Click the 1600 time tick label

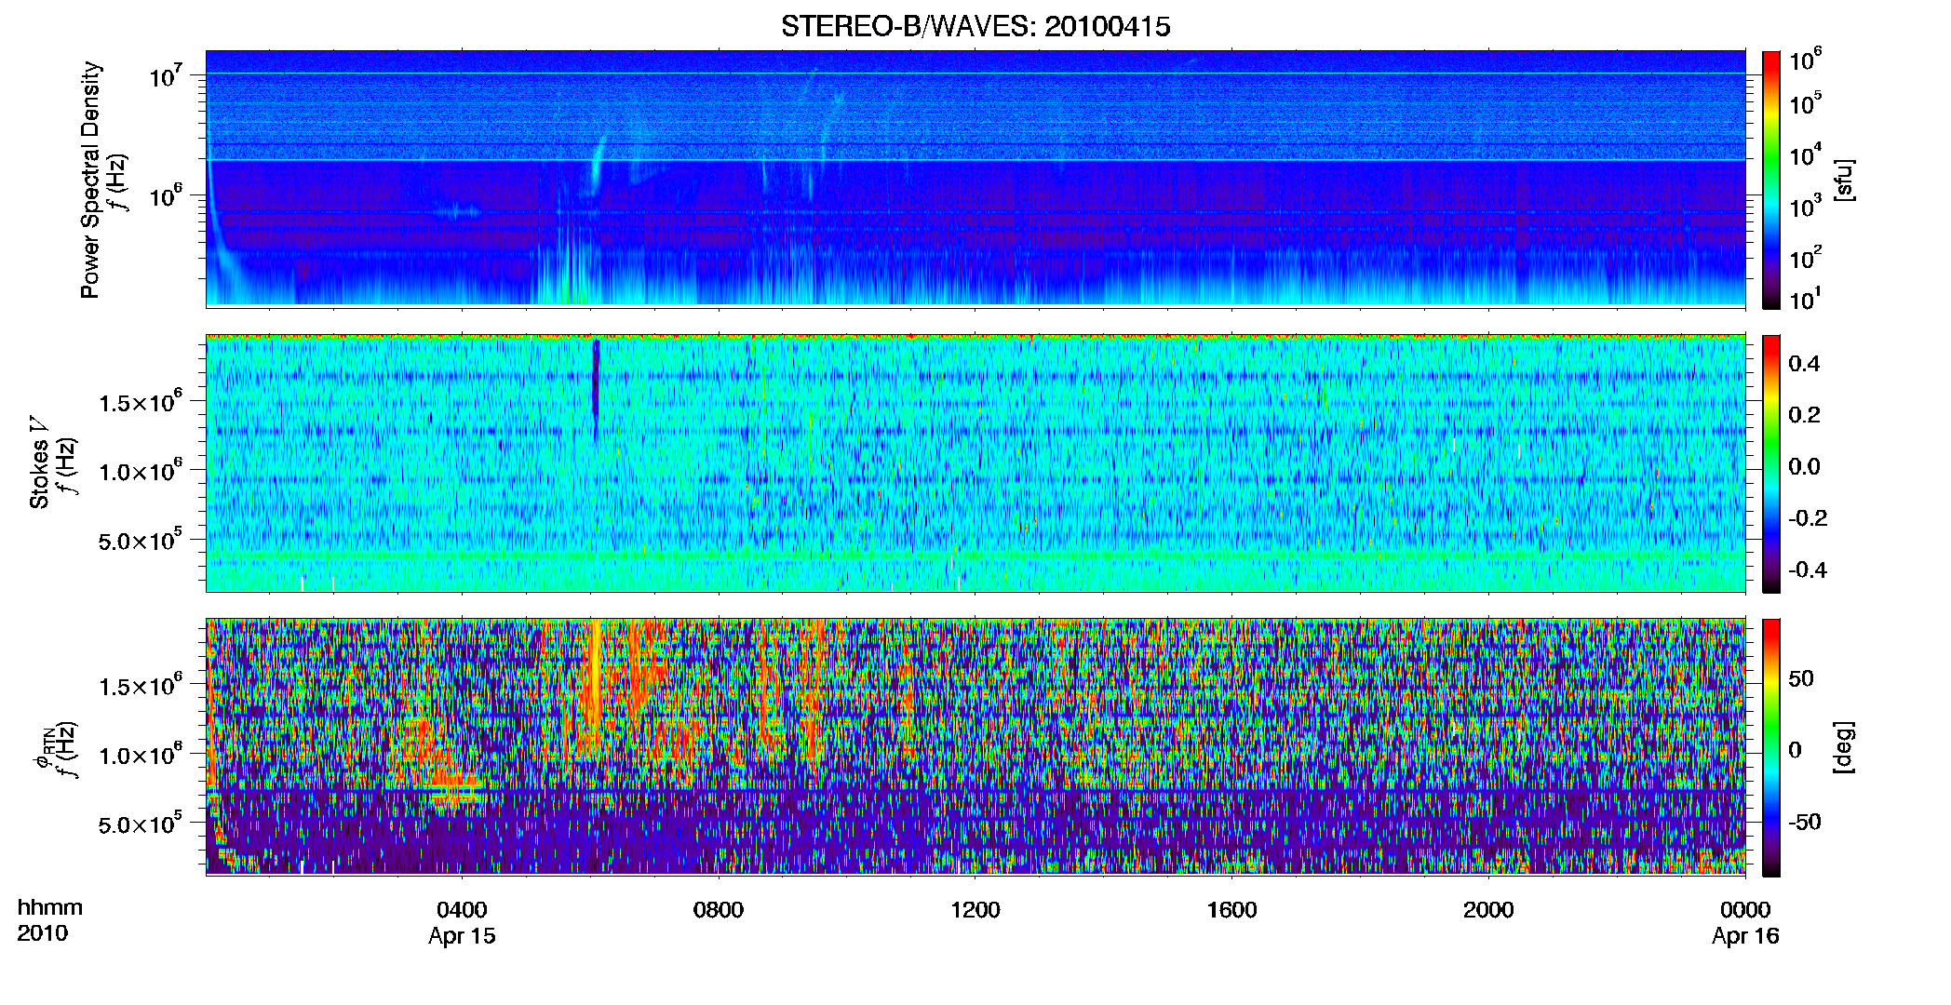click(1231, 910)
